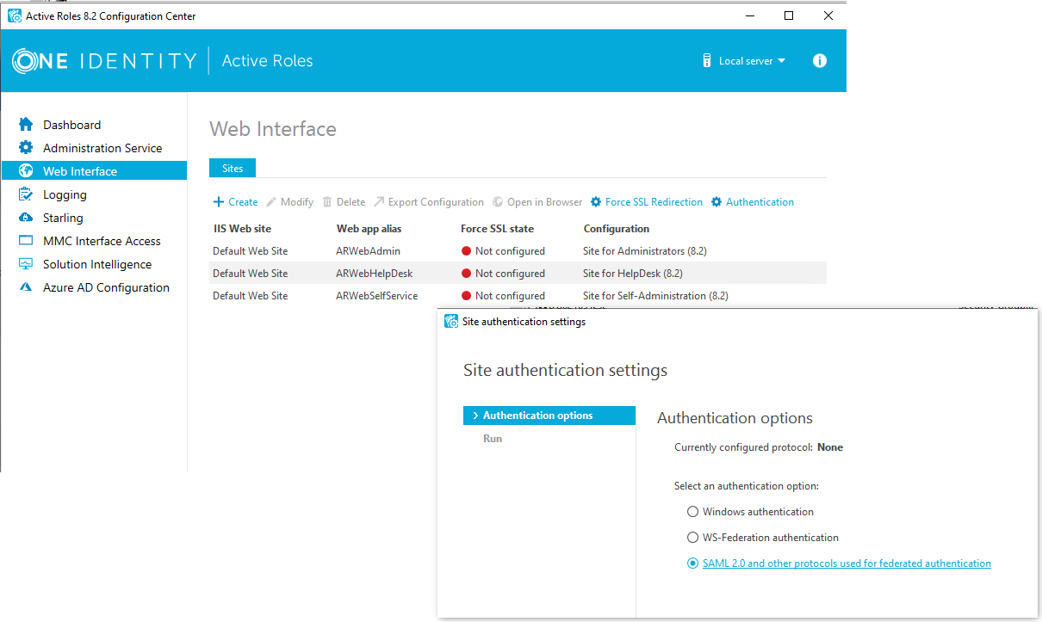Click the Open in Browser globe icon
This screenshot has height=622, width=1042.
click(x=498, y=202)
